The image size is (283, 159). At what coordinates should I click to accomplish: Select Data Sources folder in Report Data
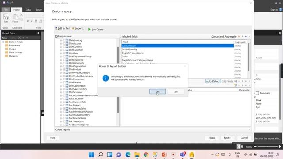tap(15, 53)
